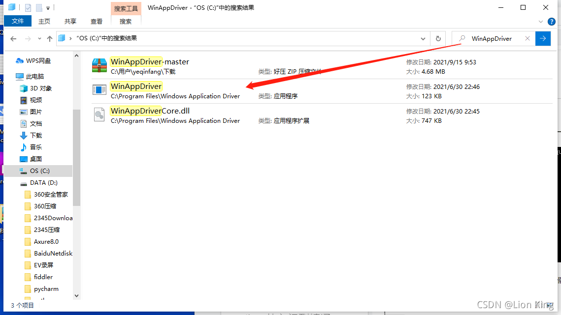
Task: Click the 搜索工具 contextual tab header
Action: click(x=126, y=8)
